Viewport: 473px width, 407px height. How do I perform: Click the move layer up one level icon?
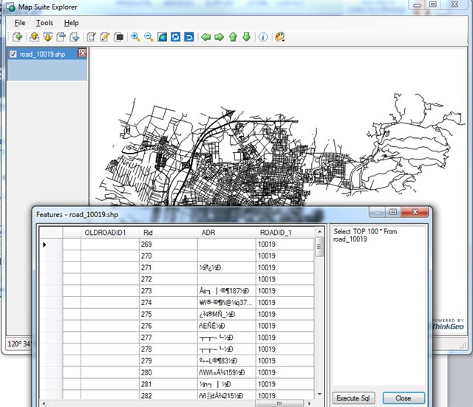click(61, 37)
